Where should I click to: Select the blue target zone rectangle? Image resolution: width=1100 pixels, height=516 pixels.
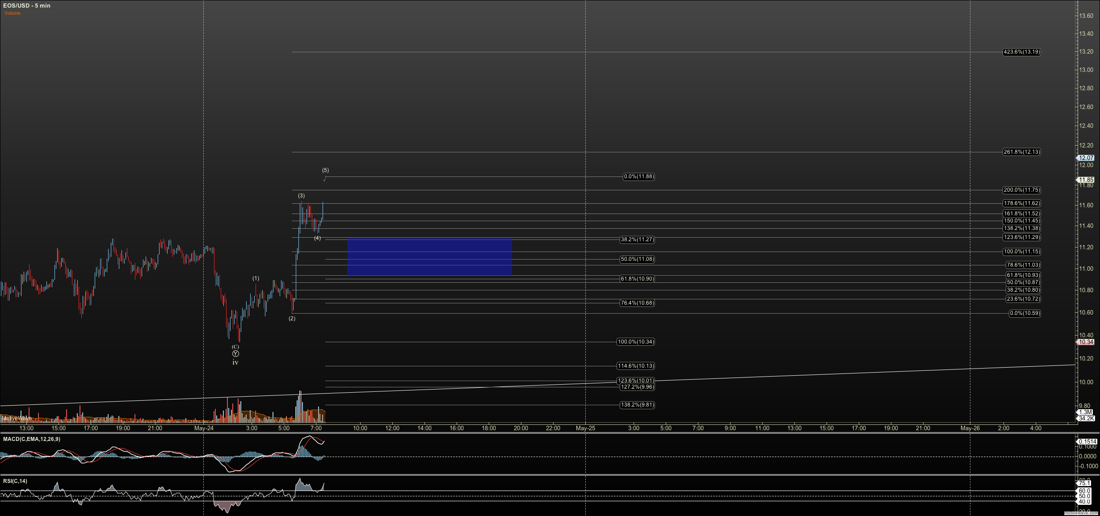pos(429,257)
